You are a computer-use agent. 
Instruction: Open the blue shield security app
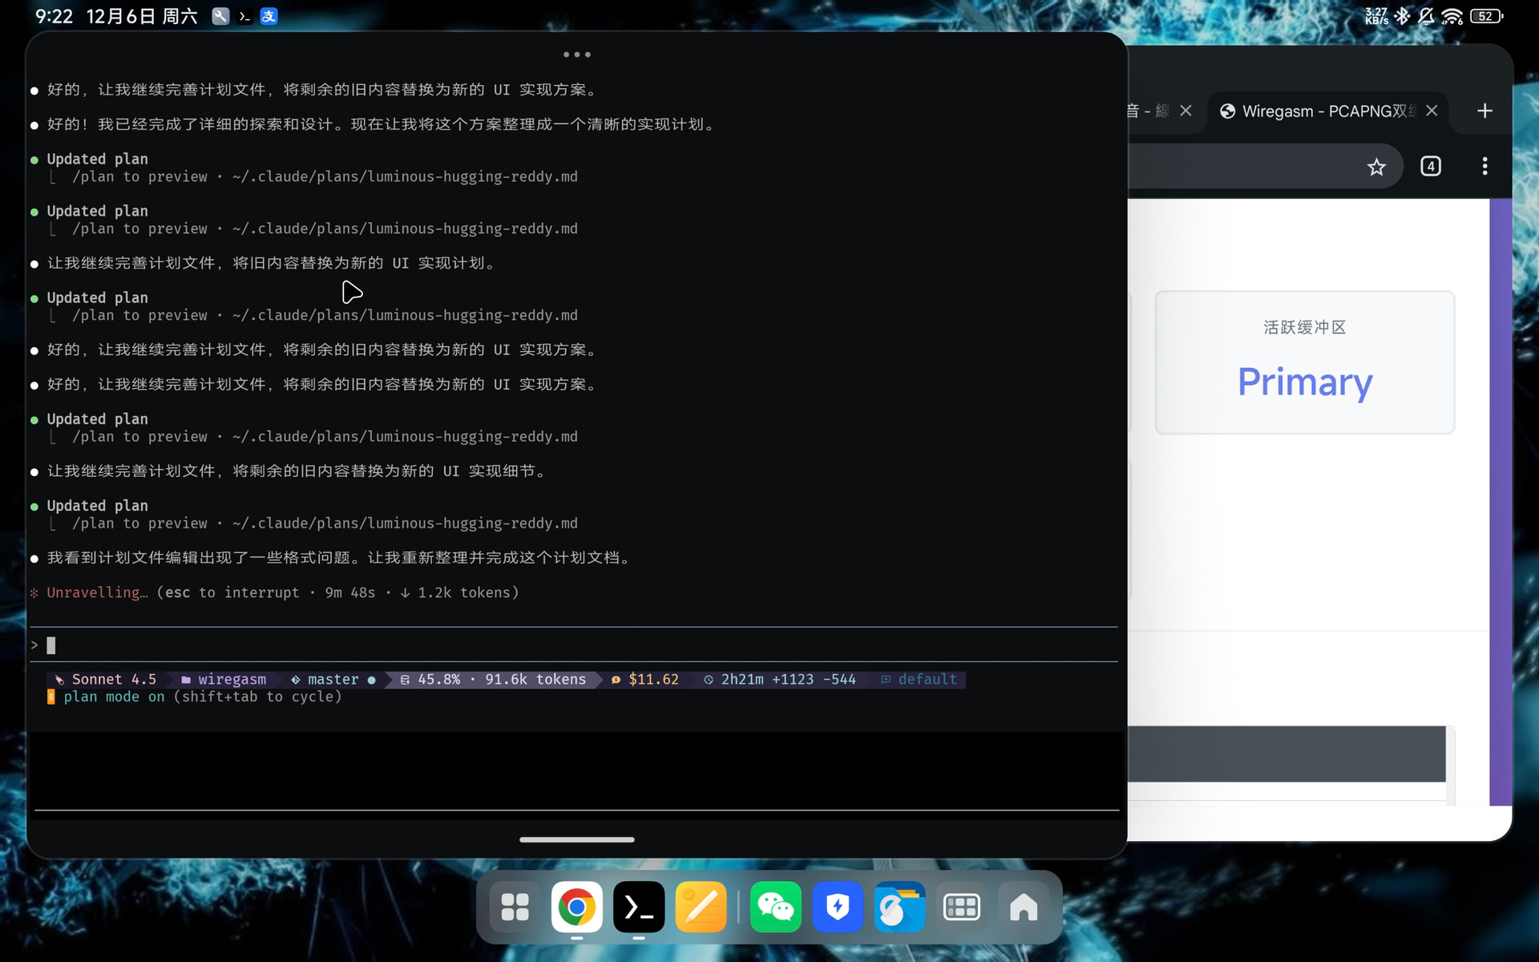click(x=838, y=907)
